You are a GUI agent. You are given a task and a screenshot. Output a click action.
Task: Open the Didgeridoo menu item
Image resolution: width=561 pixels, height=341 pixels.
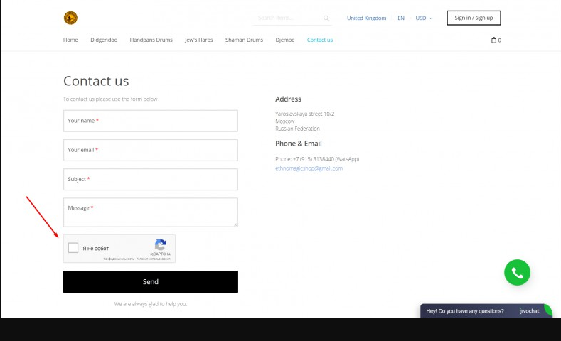pyautogui.click(x=104, y=40)
